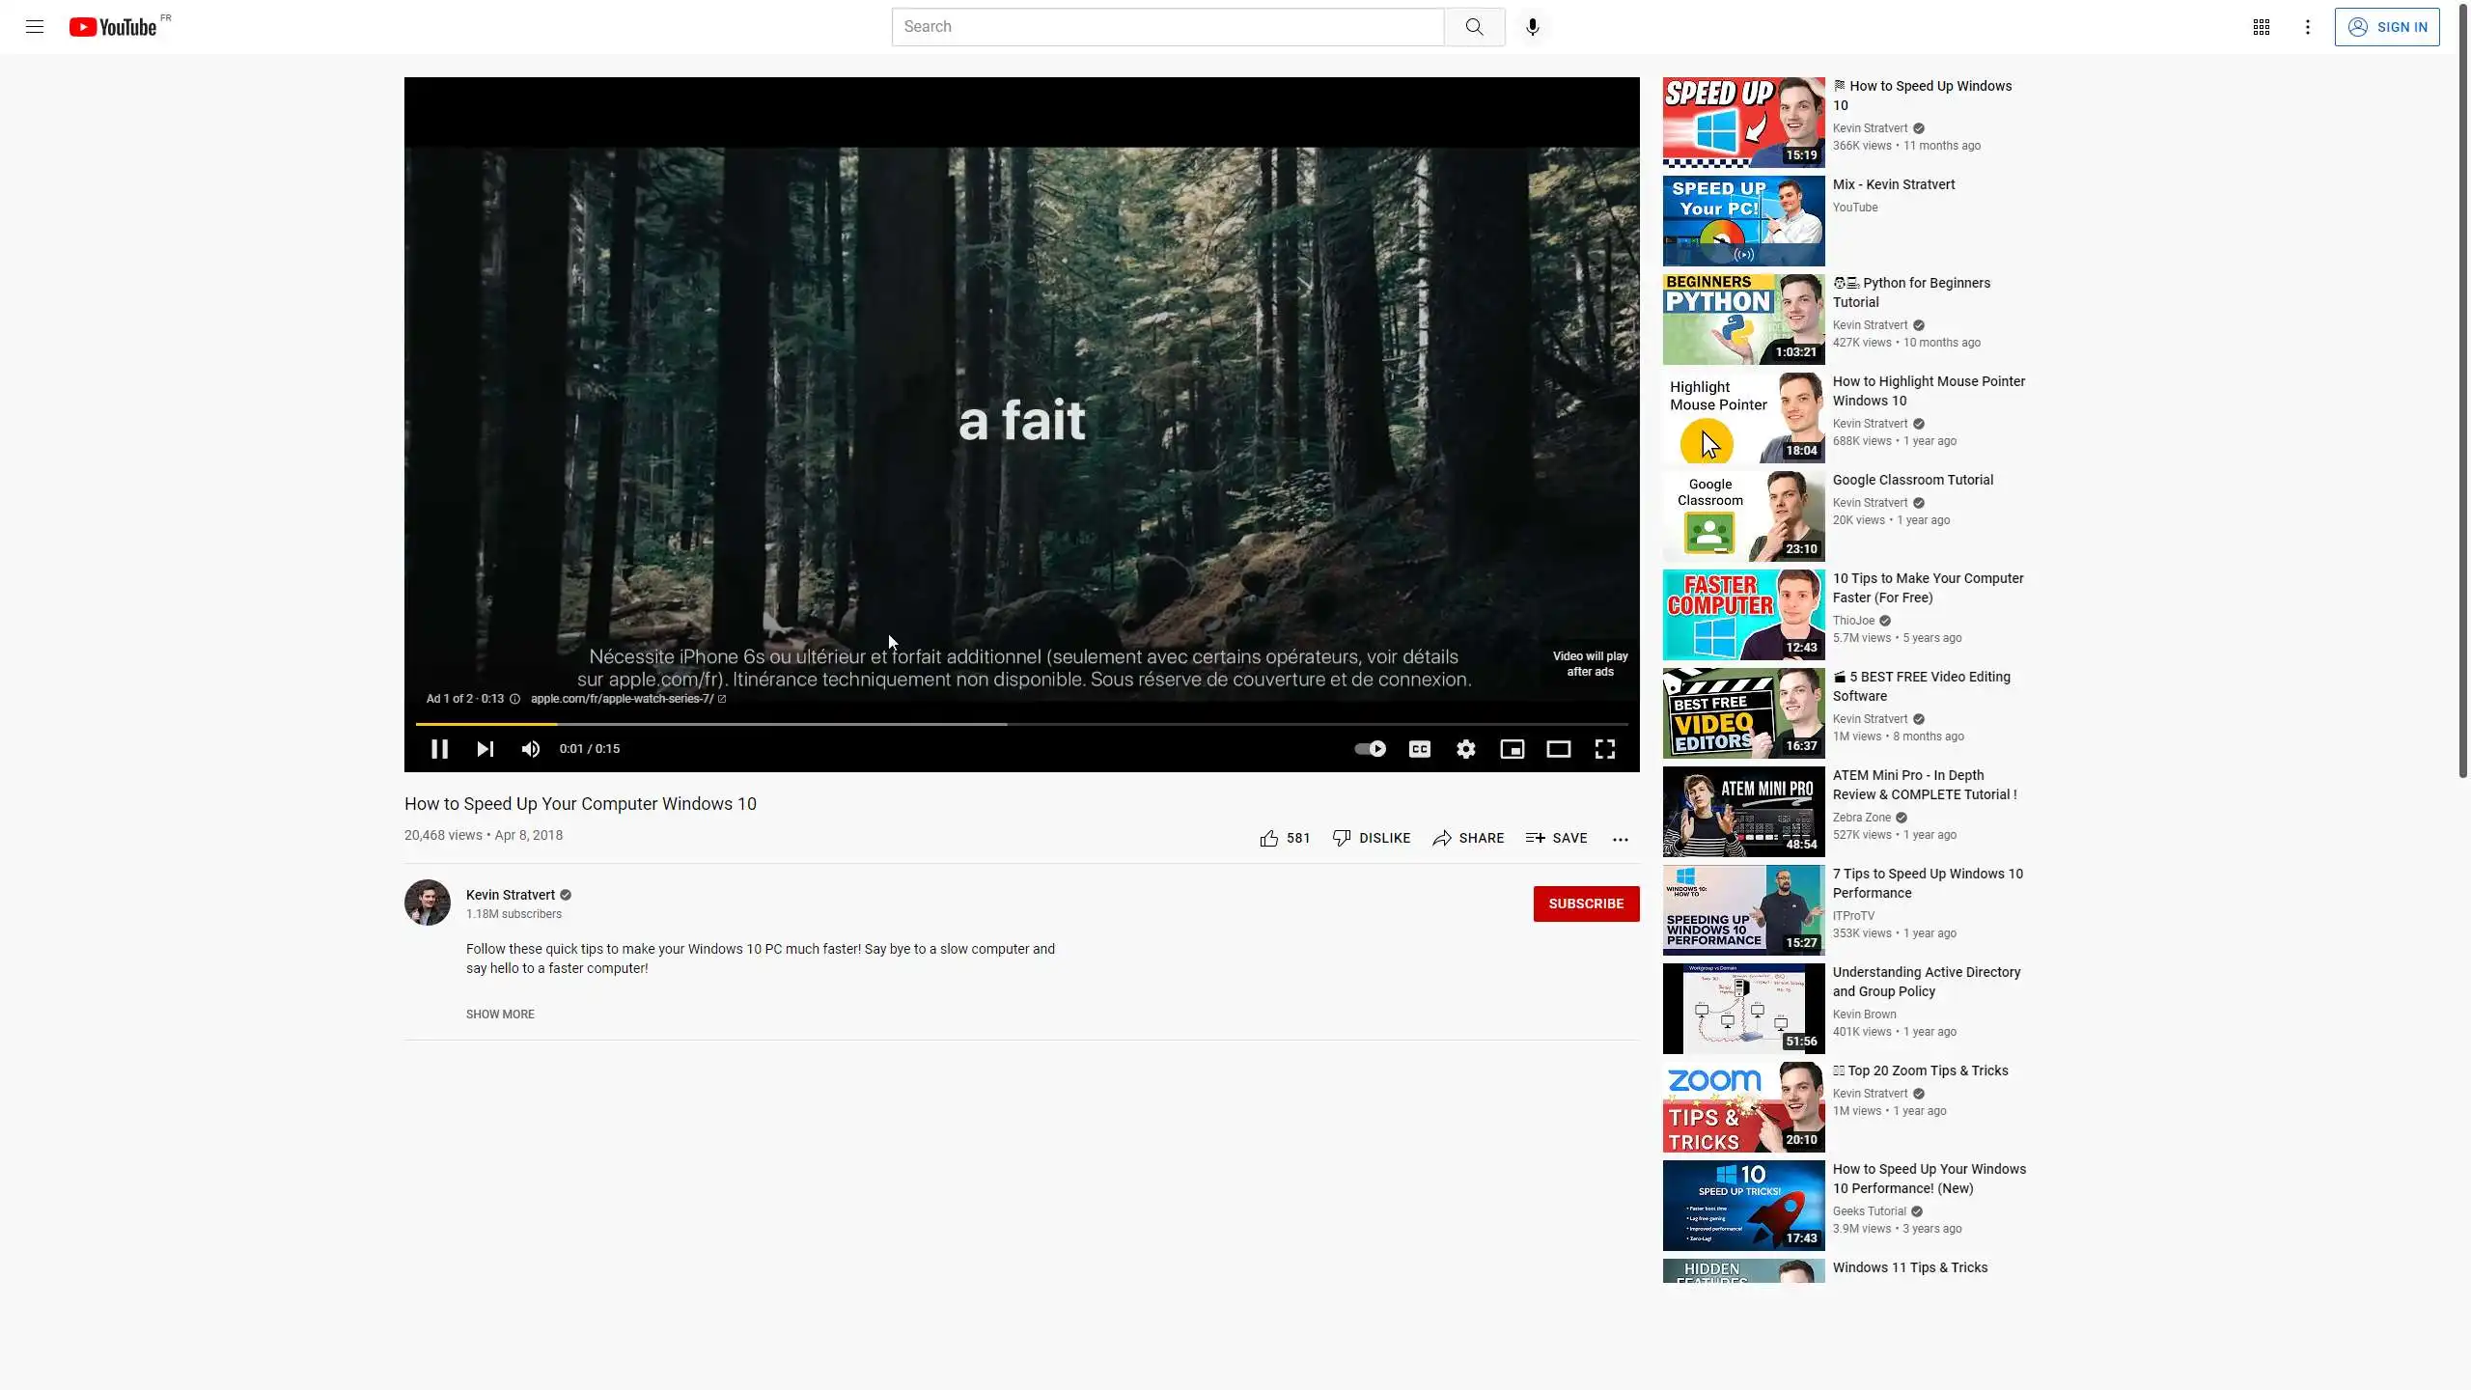The width and height of the screenshot is (2471, 1390).
Task: Click the SIGN IN button
Action: coord(2386,27)
